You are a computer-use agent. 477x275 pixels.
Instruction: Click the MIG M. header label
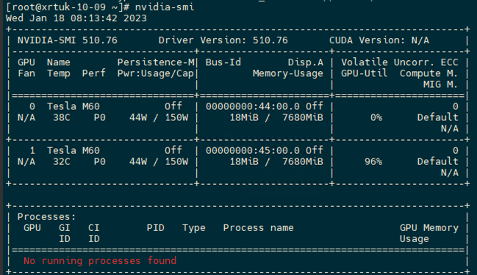tap(440, 84)
